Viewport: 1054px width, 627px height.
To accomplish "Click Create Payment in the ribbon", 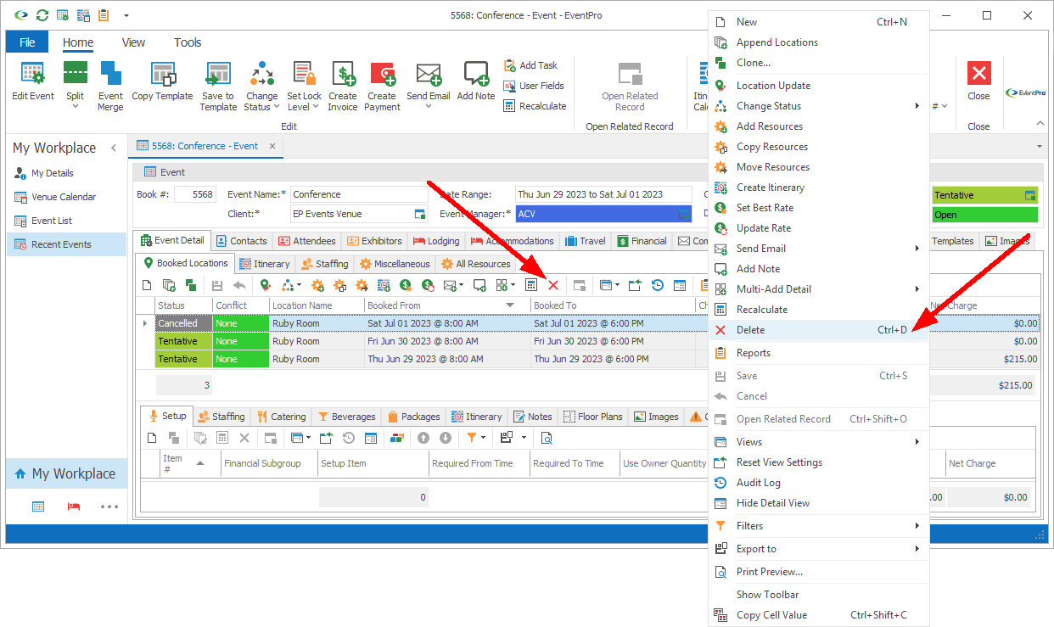I will coord(382,86).
